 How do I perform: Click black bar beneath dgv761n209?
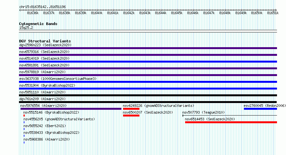click(x=148, y=102)
